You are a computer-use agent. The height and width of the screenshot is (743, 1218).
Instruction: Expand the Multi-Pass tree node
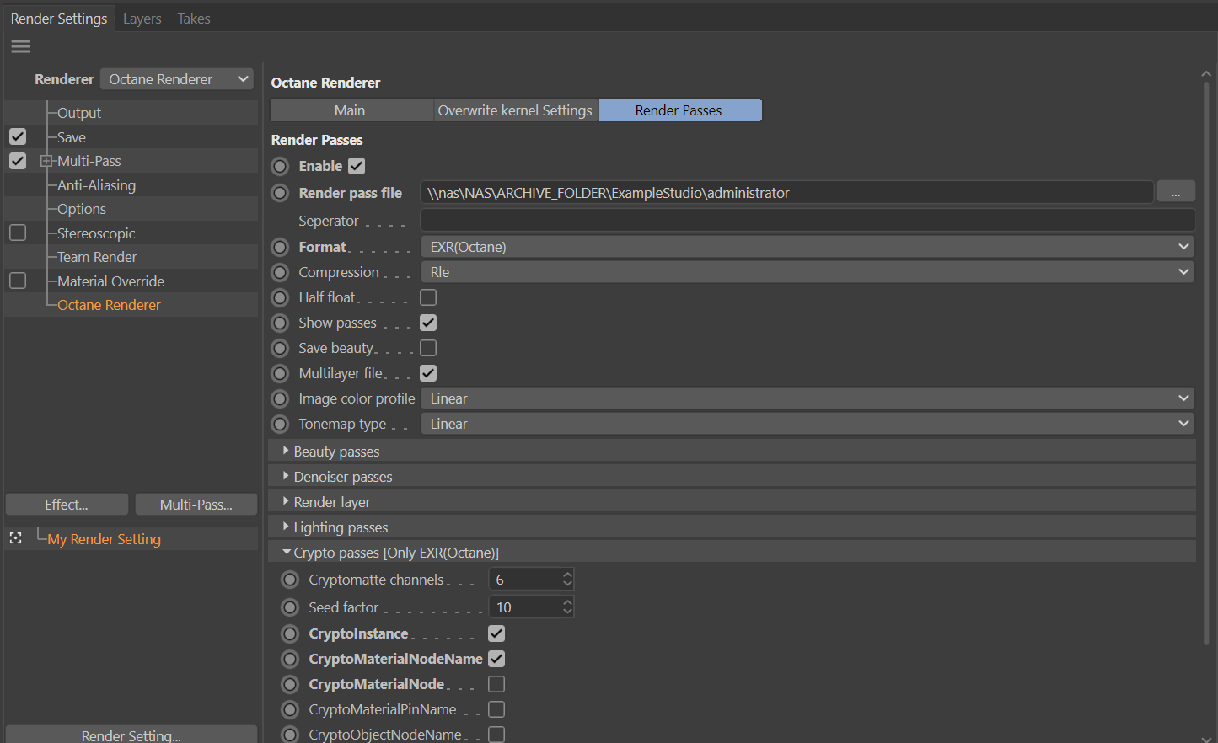(46, 161)
